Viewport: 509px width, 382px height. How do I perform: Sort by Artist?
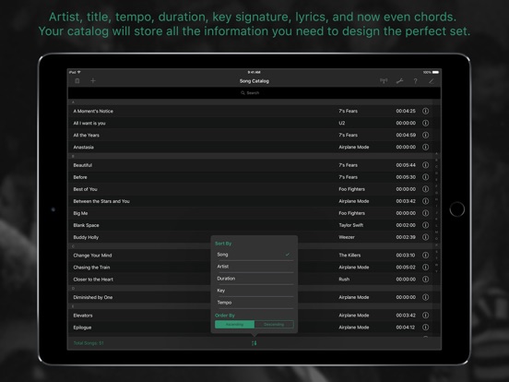click(254, 267)
